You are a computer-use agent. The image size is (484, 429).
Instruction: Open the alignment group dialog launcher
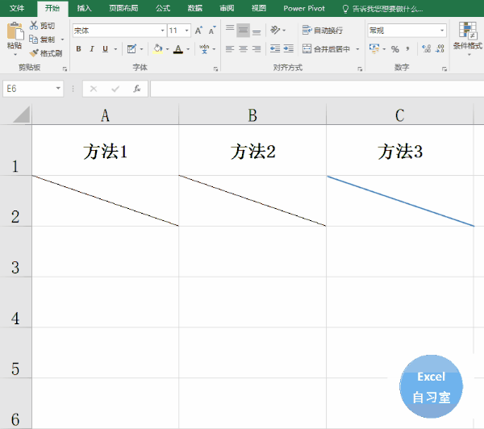pyautogui.click(x=360, y=69)
